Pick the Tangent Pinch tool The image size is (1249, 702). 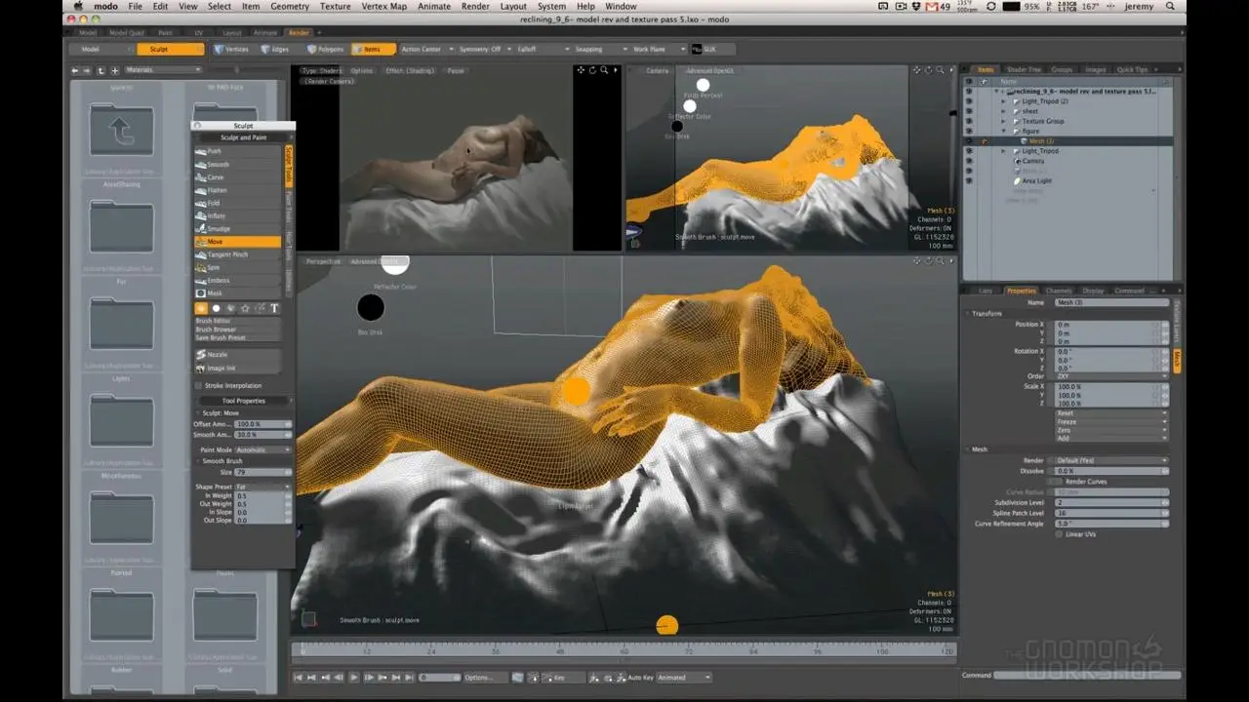(x=227, y=254)
